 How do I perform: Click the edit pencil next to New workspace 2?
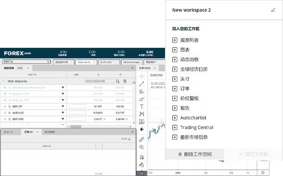273,10
